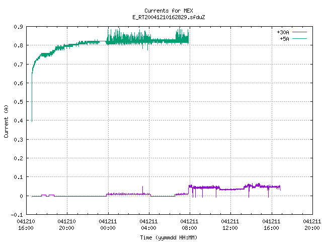The width and height of the screenshot is (322, 242).
Task: Click the 0.4 y-axis tick label
Action: click(18, 120)
